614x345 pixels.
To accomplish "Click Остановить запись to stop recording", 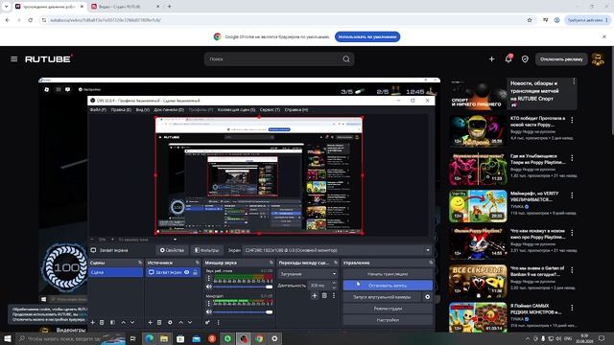I will coord(388,286).
